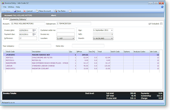170x110 pixels.
Task: Click the Job Code column header
Action: [x=154, y=52]
